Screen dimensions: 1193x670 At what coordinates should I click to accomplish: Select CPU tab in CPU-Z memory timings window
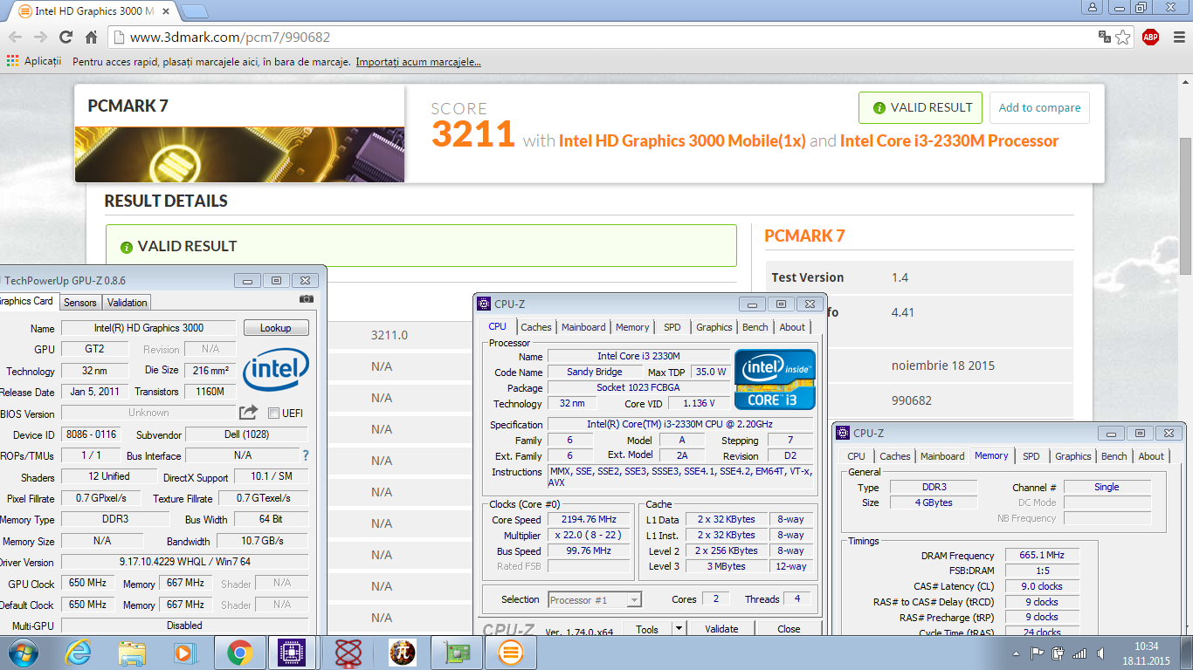click(x=857, y=456)
